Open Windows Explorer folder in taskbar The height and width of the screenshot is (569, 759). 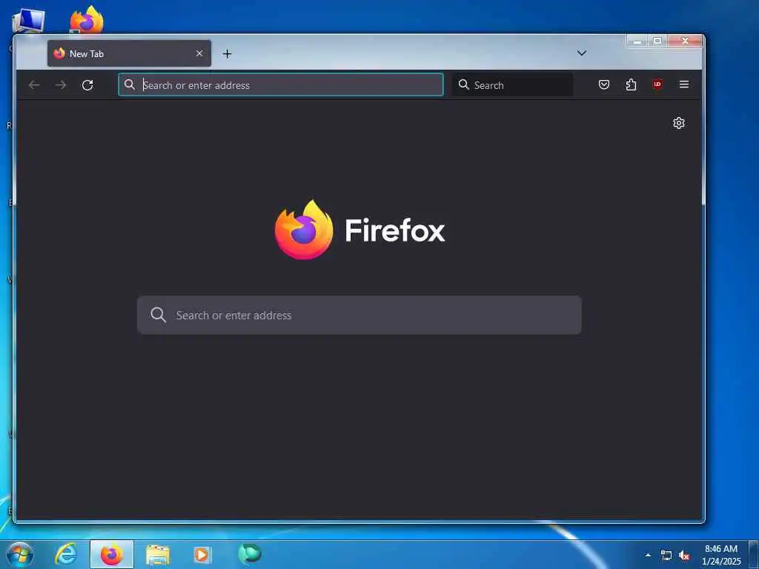click(158, 555)
